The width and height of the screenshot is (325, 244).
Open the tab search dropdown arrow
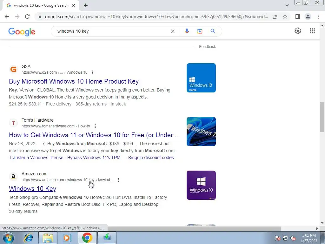point(287,5)
